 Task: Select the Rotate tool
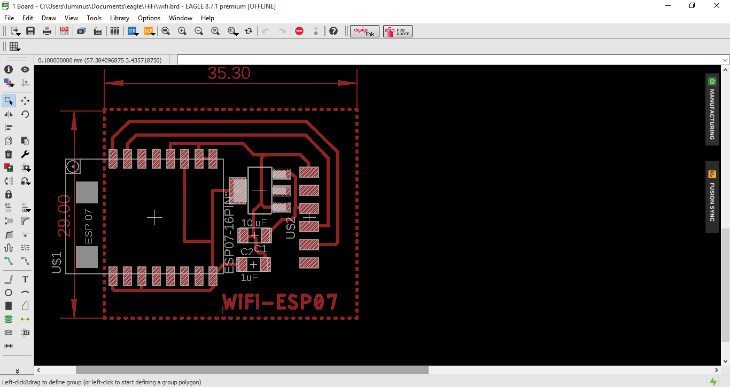pyautogui.click(x=25, y=114)
